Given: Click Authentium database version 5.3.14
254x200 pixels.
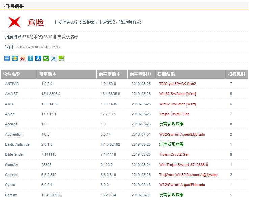Looking at the screenshot, I should [x=106, y=134].
